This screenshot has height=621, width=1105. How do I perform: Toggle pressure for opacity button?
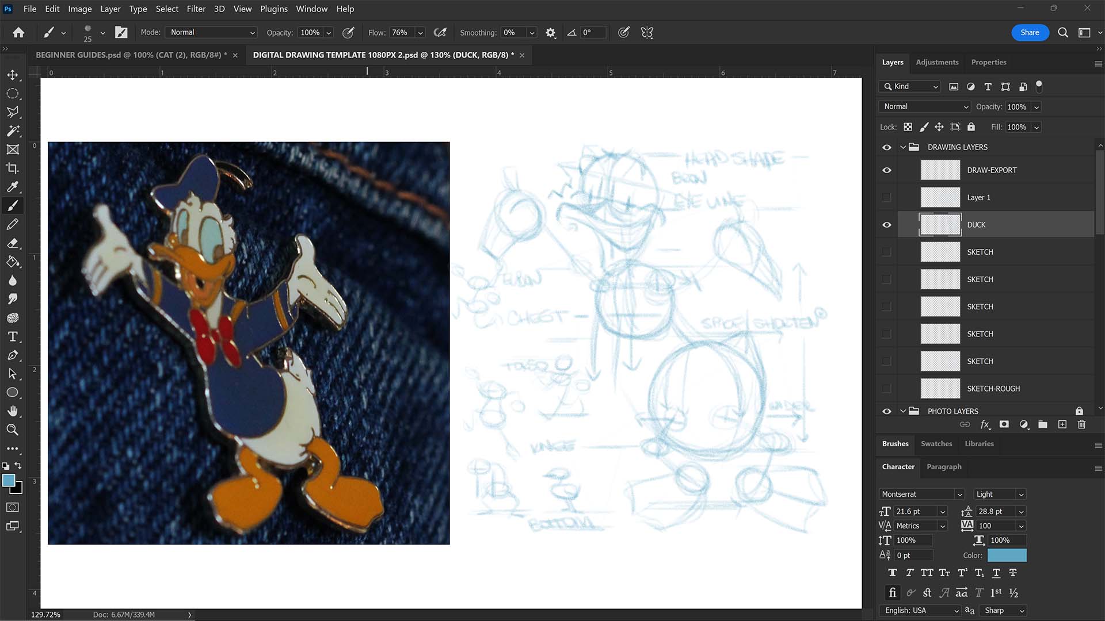[348, 33]
